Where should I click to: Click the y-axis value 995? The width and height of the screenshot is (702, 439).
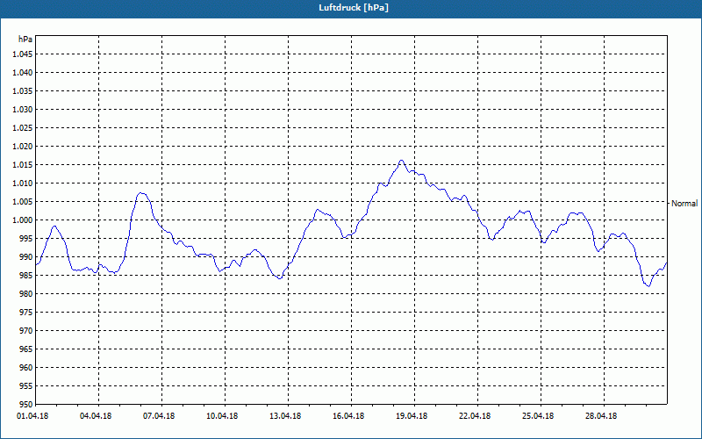[x=26, y=238]
